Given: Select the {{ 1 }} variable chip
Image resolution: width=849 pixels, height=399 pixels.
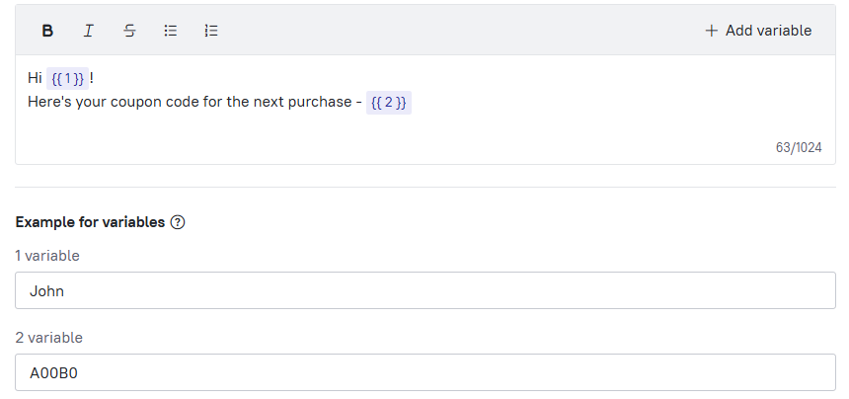Looking at the screenshot, I should 68,79.
